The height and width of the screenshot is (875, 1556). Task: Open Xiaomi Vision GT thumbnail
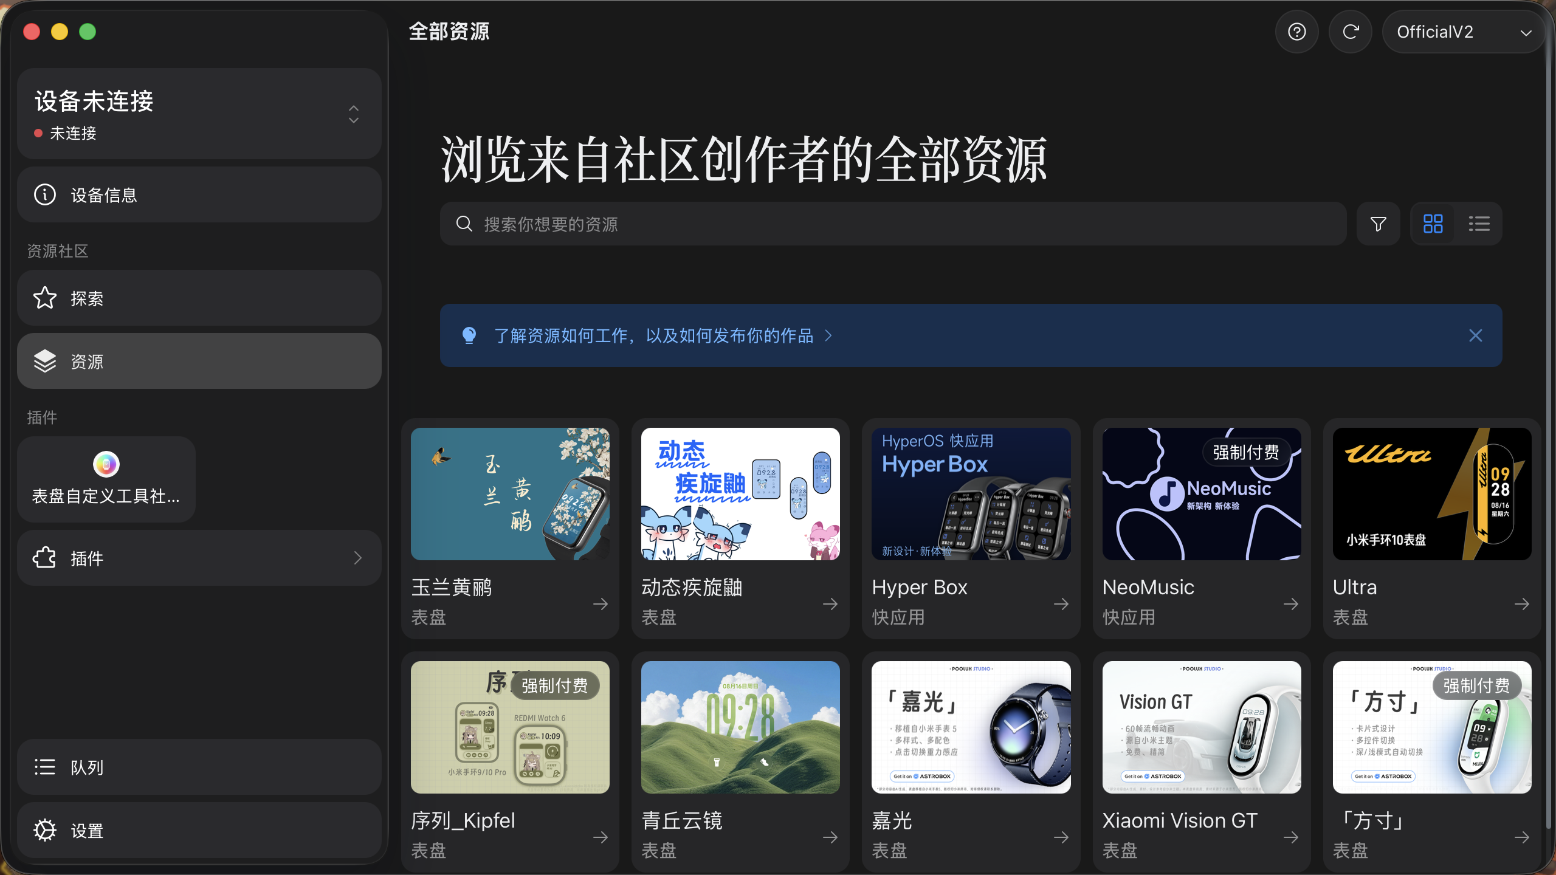[1202, 727]
